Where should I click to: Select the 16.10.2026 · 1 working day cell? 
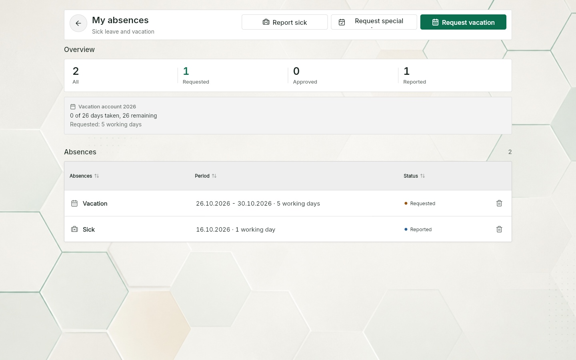[x=236, y=230]
